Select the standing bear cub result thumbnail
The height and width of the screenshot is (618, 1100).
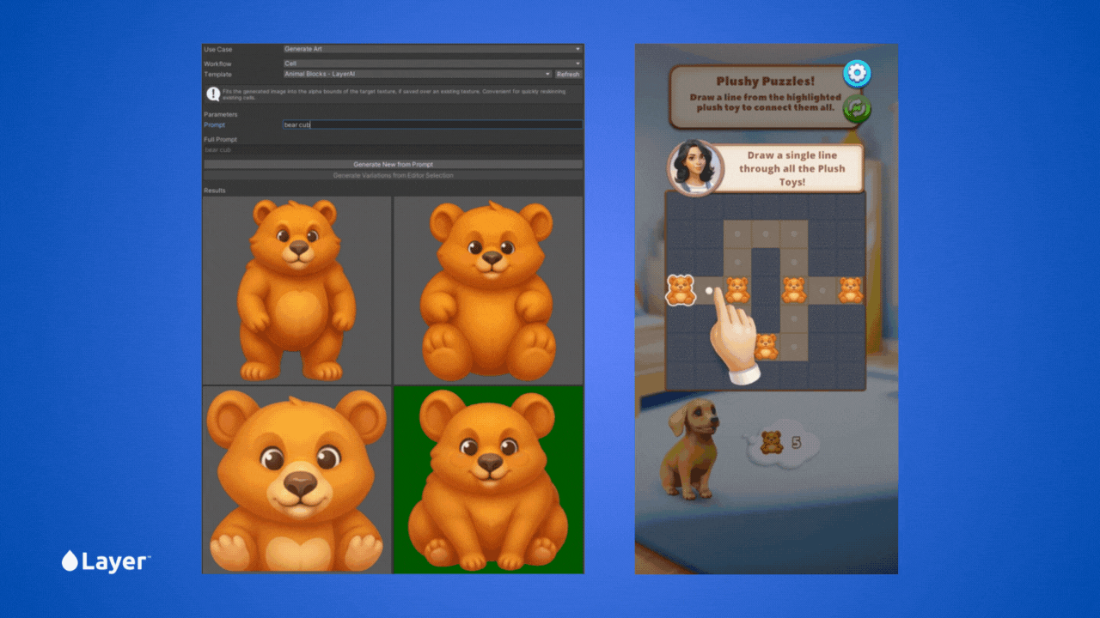click(x=296, y=290)
